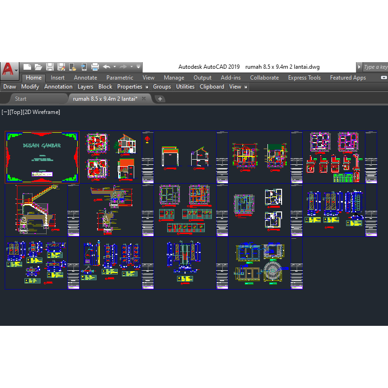388x388 pixels.
Task: Open Properties panel dialog launcher arrow
Action: click(147, 87)
